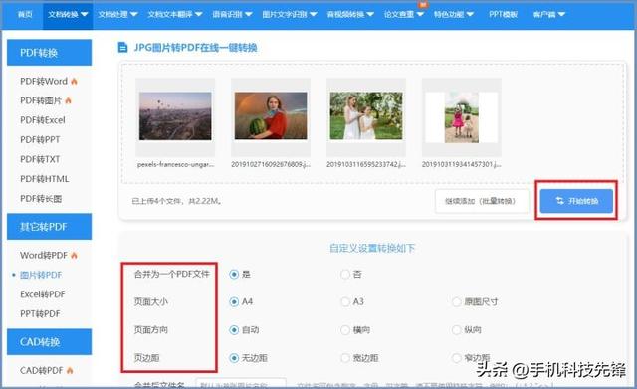Image resolution: width=637 pixels, height=389 pixels.
Task: Click the flame icon beside CAD转PDF
Action: click(x=70, y=370)
